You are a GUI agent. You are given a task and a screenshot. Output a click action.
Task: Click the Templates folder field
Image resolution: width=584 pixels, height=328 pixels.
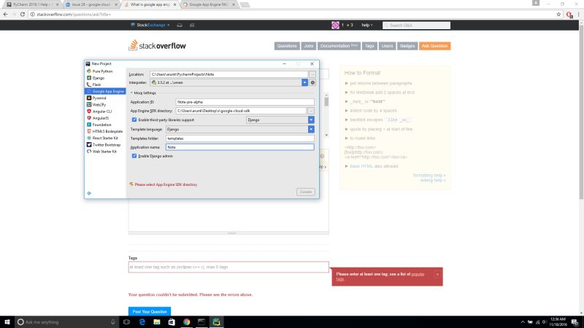(x=240, y=138)
